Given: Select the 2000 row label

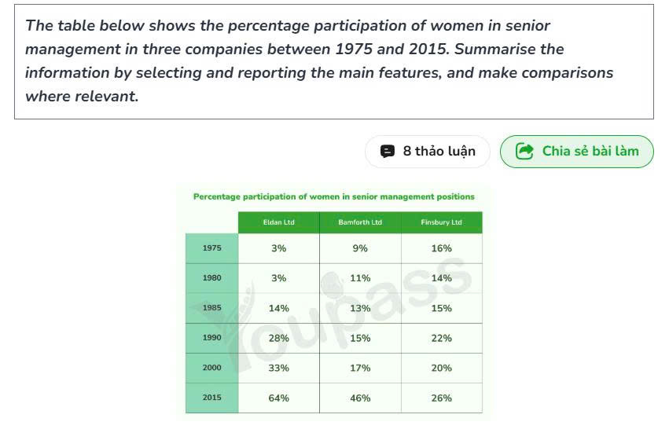Looking at the screenshot, I should [x=212, y=368].
